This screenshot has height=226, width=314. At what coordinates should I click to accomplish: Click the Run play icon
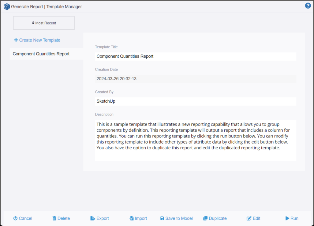pyautogui.click(x=287, y=218)
